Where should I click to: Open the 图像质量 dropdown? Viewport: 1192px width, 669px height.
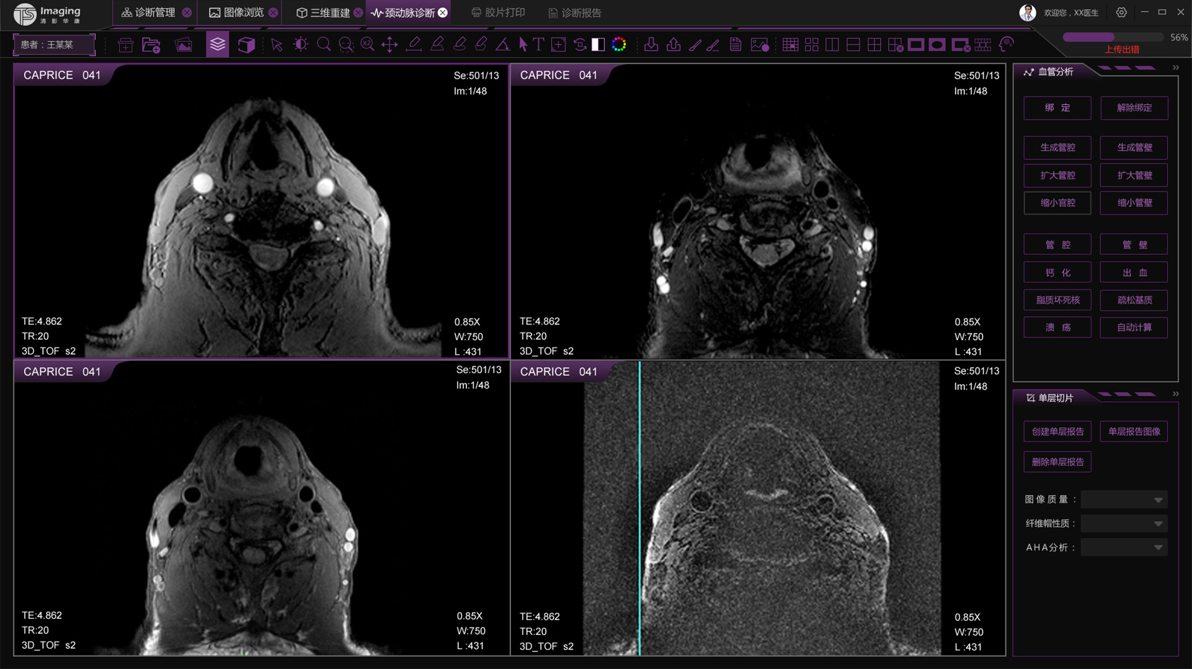click(1124, 499)
